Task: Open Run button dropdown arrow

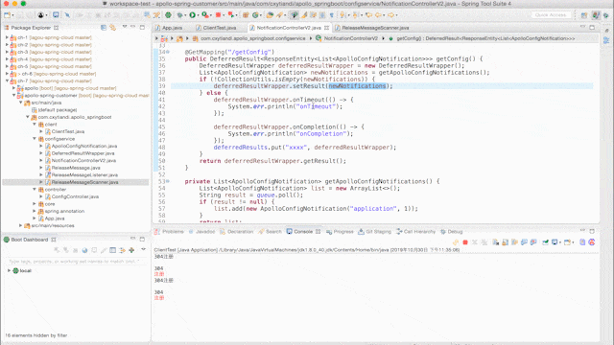Action: click(x=198, y=15)
